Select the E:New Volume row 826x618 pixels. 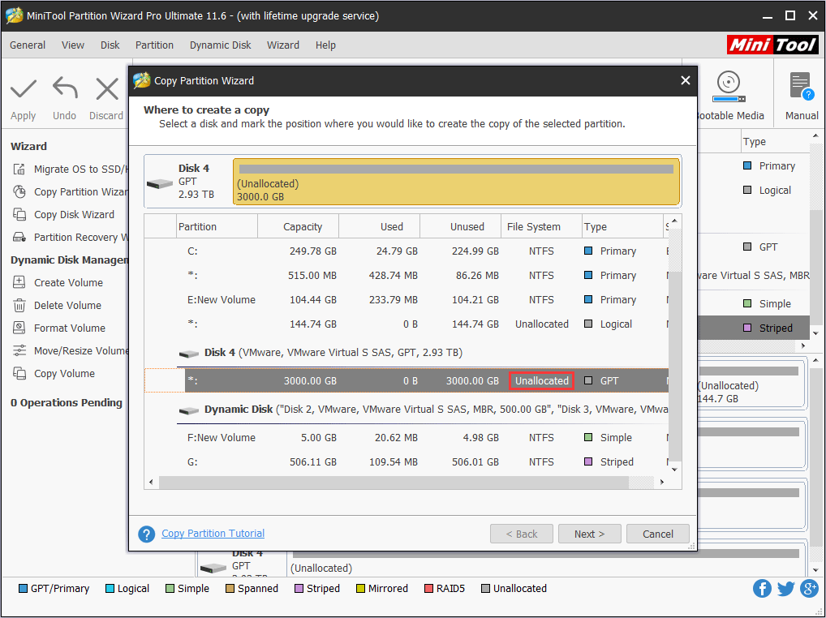tap(407, 299)
